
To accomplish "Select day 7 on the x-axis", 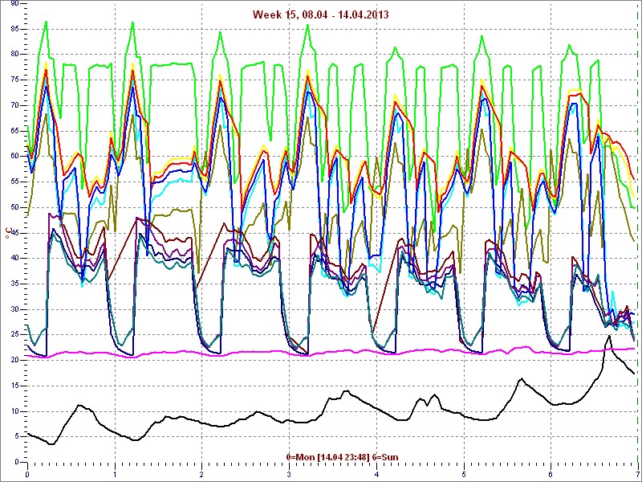I will click(637, 474).
